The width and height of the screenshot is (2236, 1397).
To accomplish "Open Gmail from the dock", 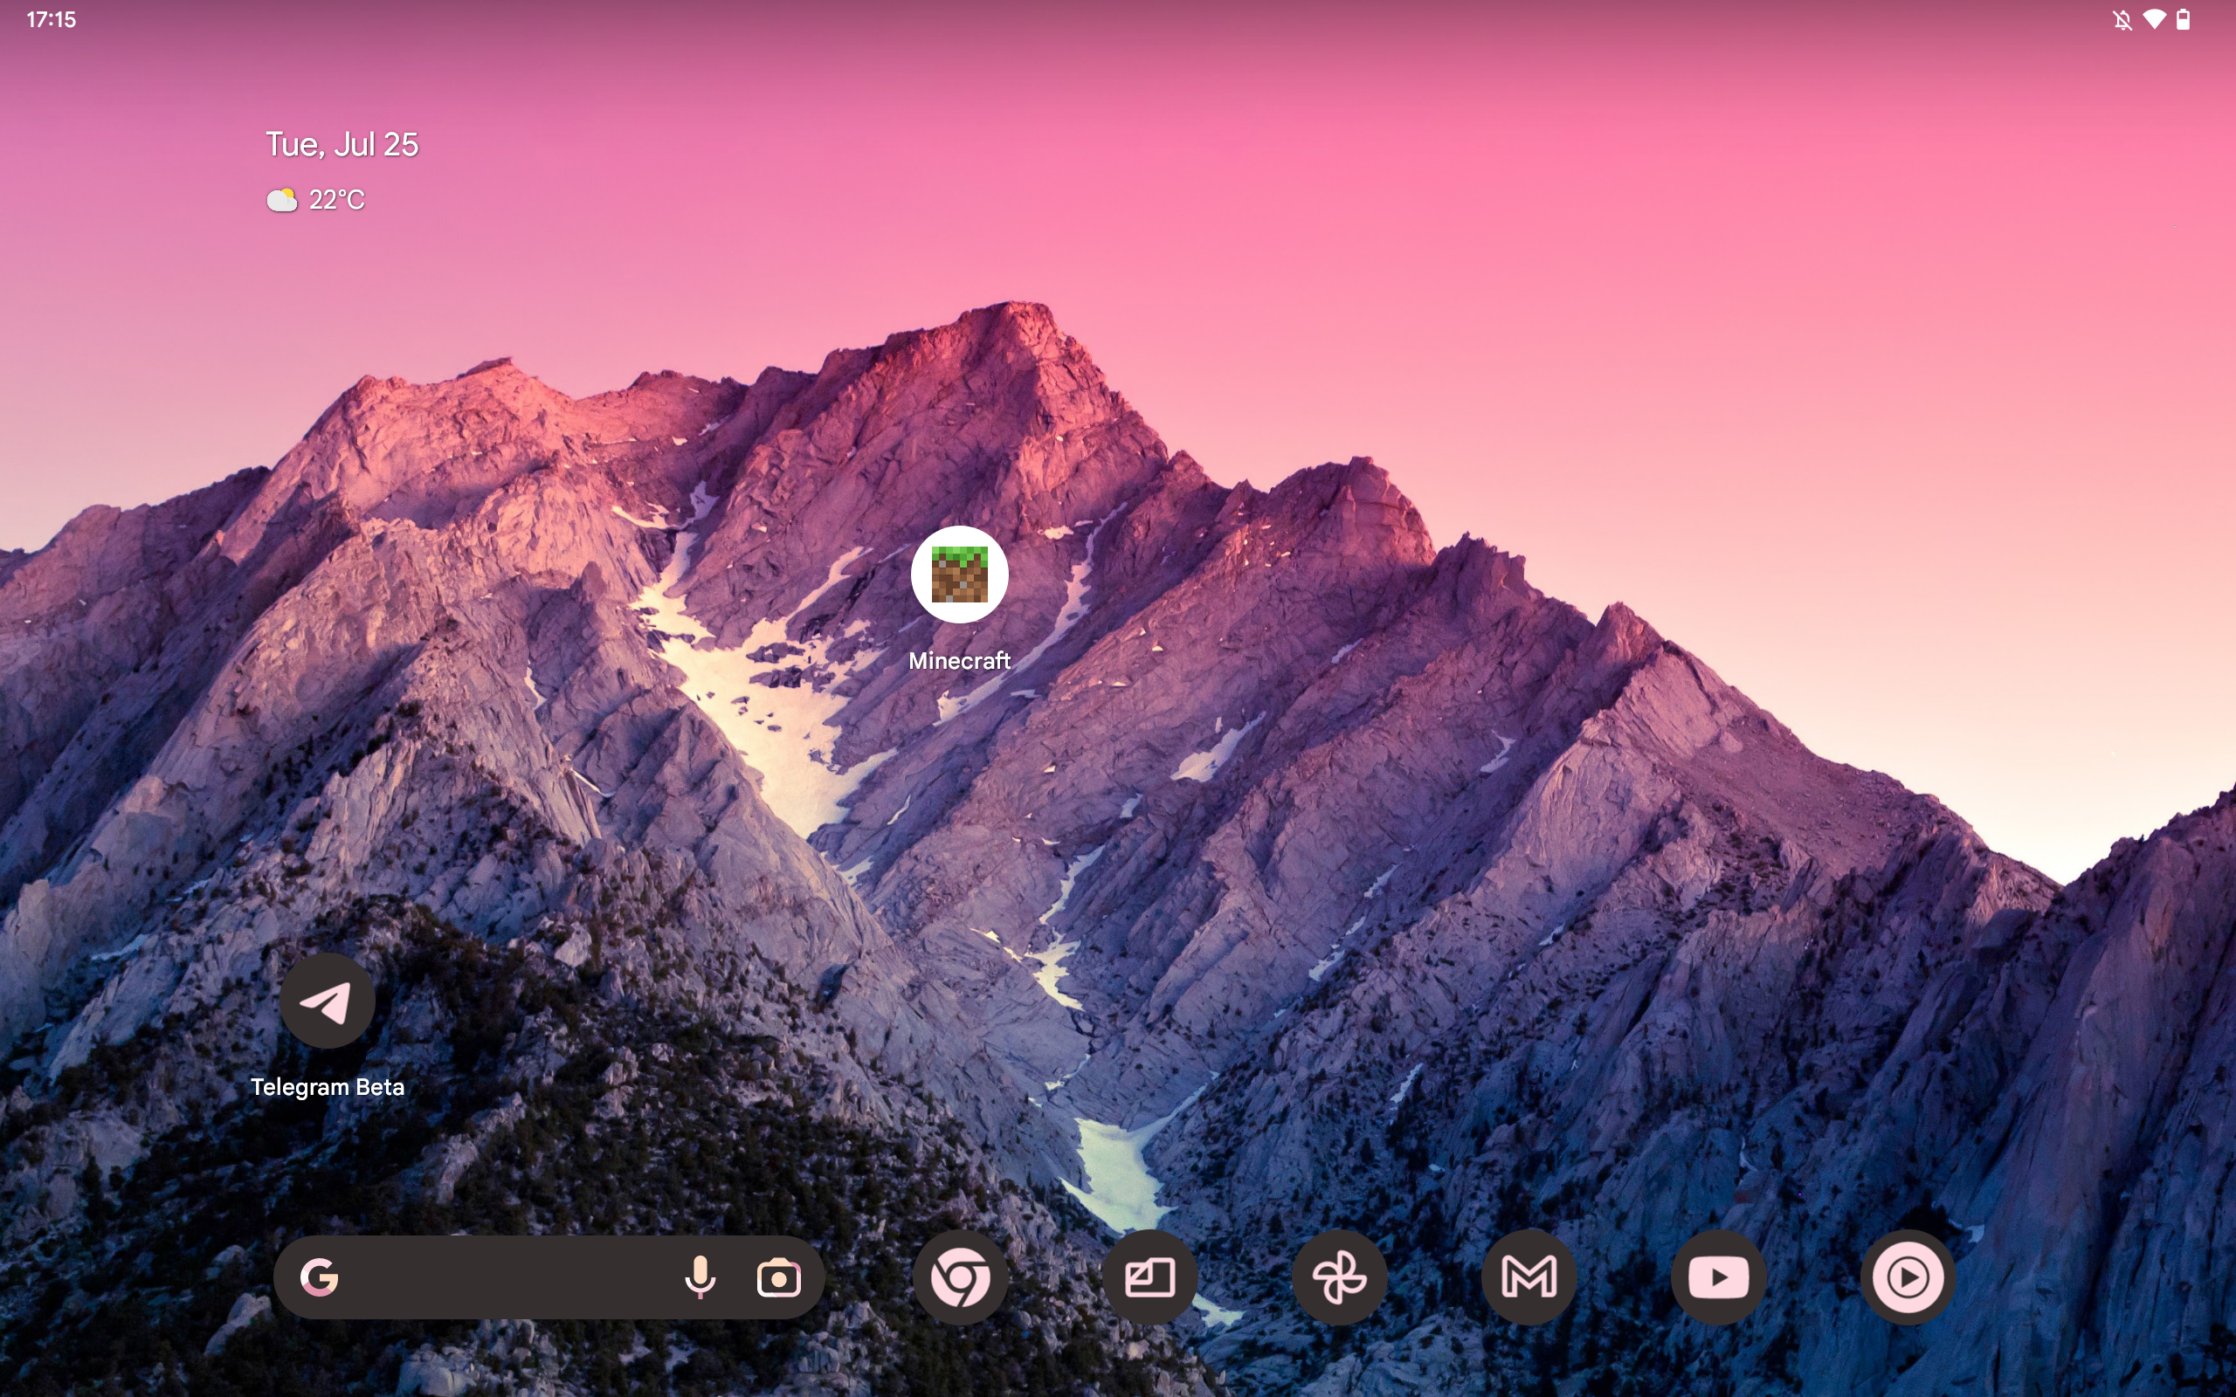I will (x=1529, y=1277).
